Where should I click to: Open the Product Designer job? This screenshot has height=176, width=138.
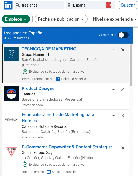point(39,89)
